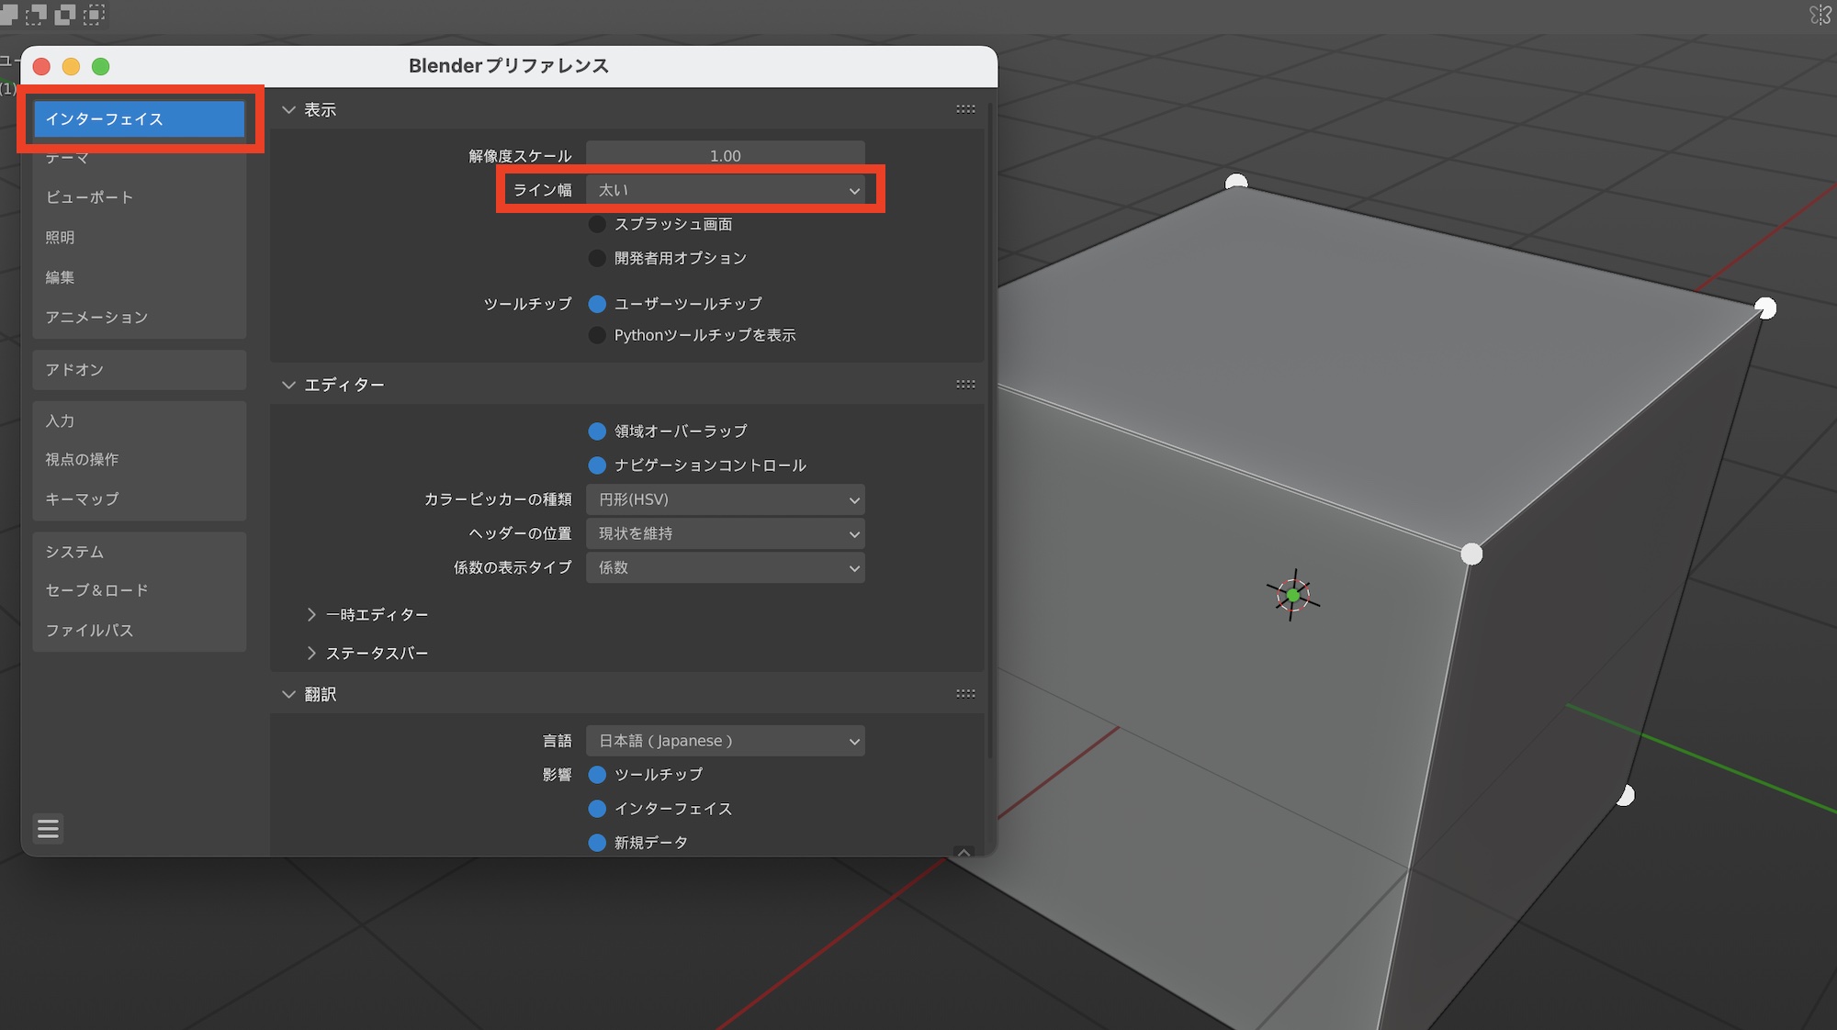Click the 翻訳 panel drag grip dots
Viewport: 1837px width, 1030px height.
pyautogui.click(x=965, y=694)
